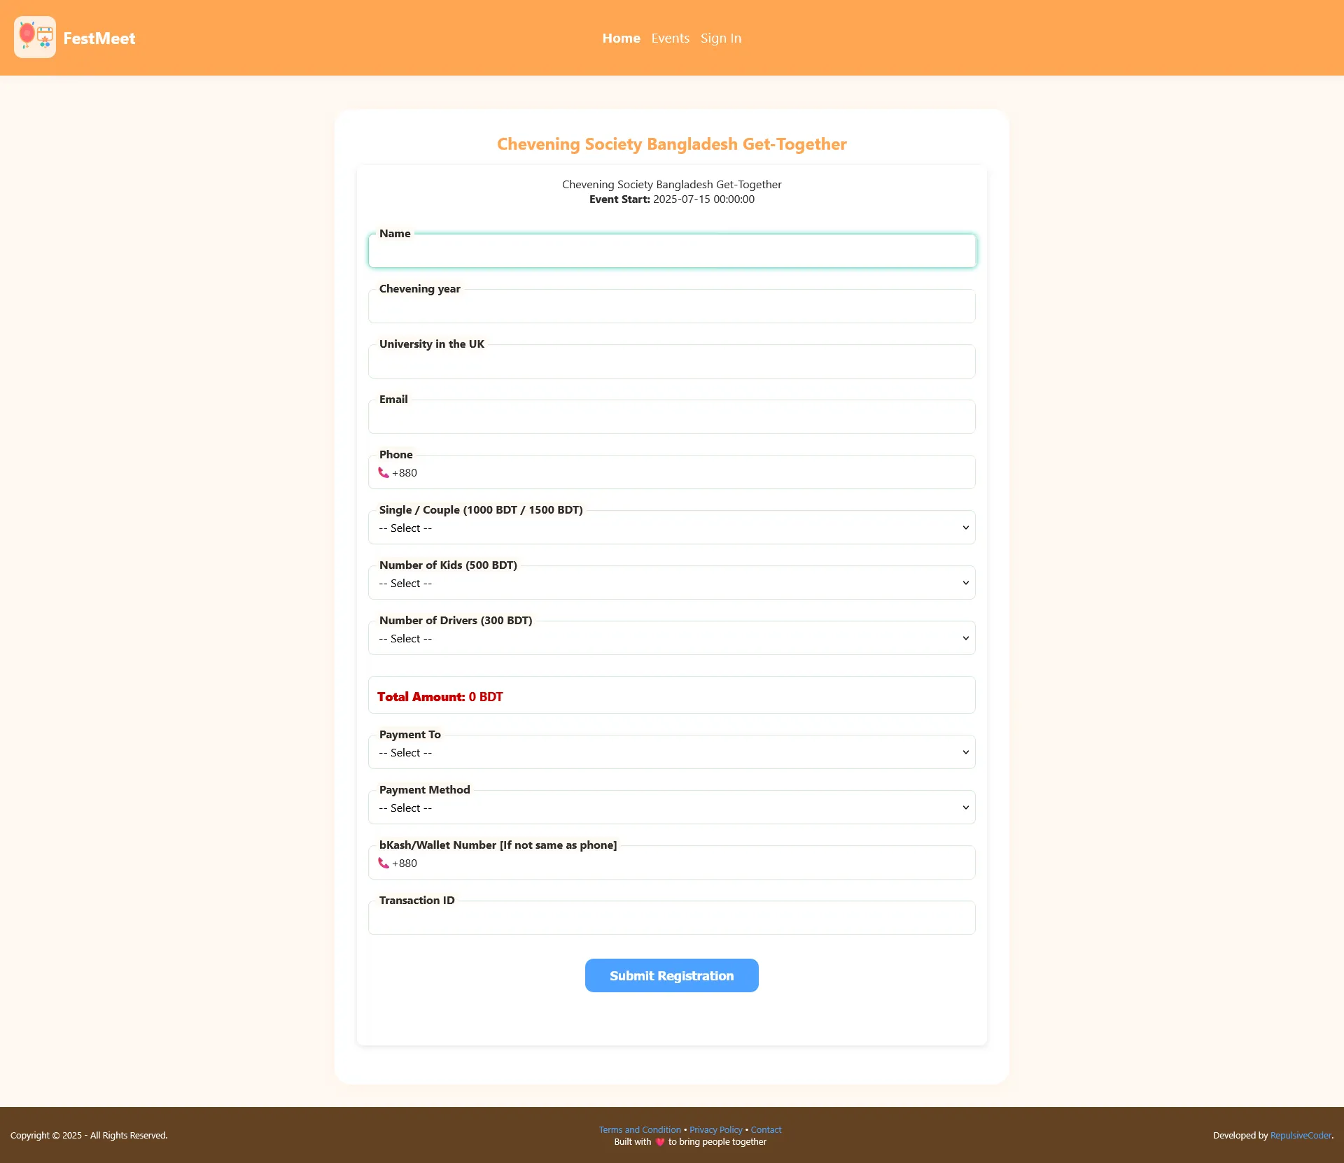Click the phone icon in bKash/Wallet Number field
The image size is (1344, 1163).
384,863
